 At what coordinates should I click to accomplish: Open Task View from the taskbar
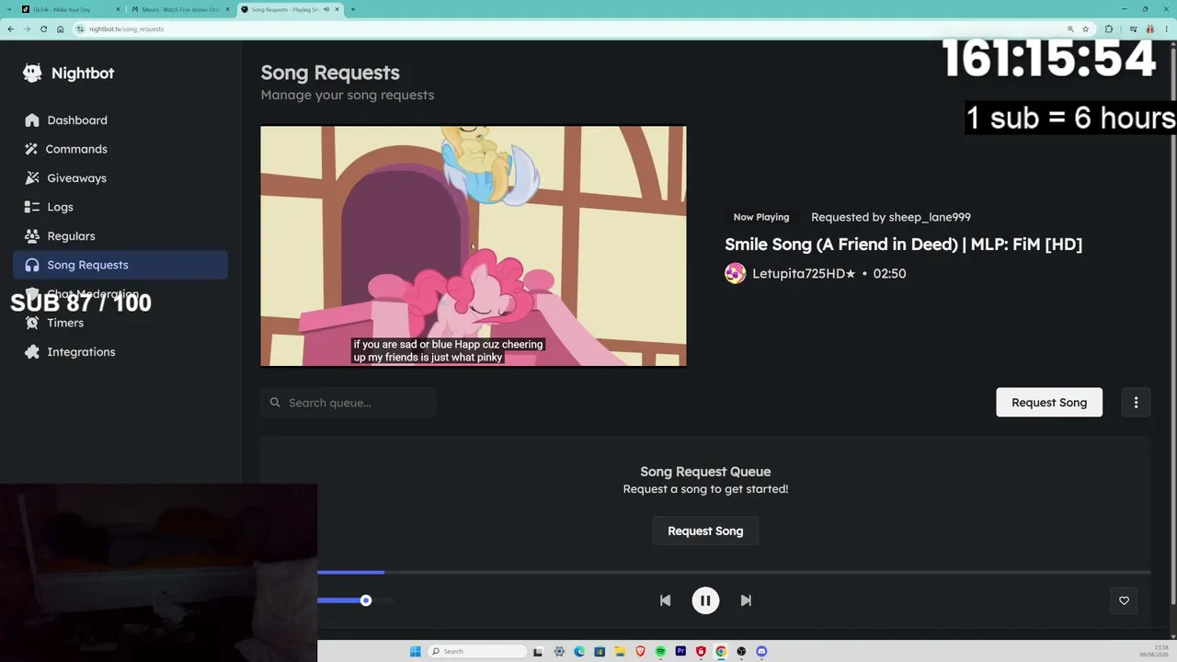pos(538,652)
